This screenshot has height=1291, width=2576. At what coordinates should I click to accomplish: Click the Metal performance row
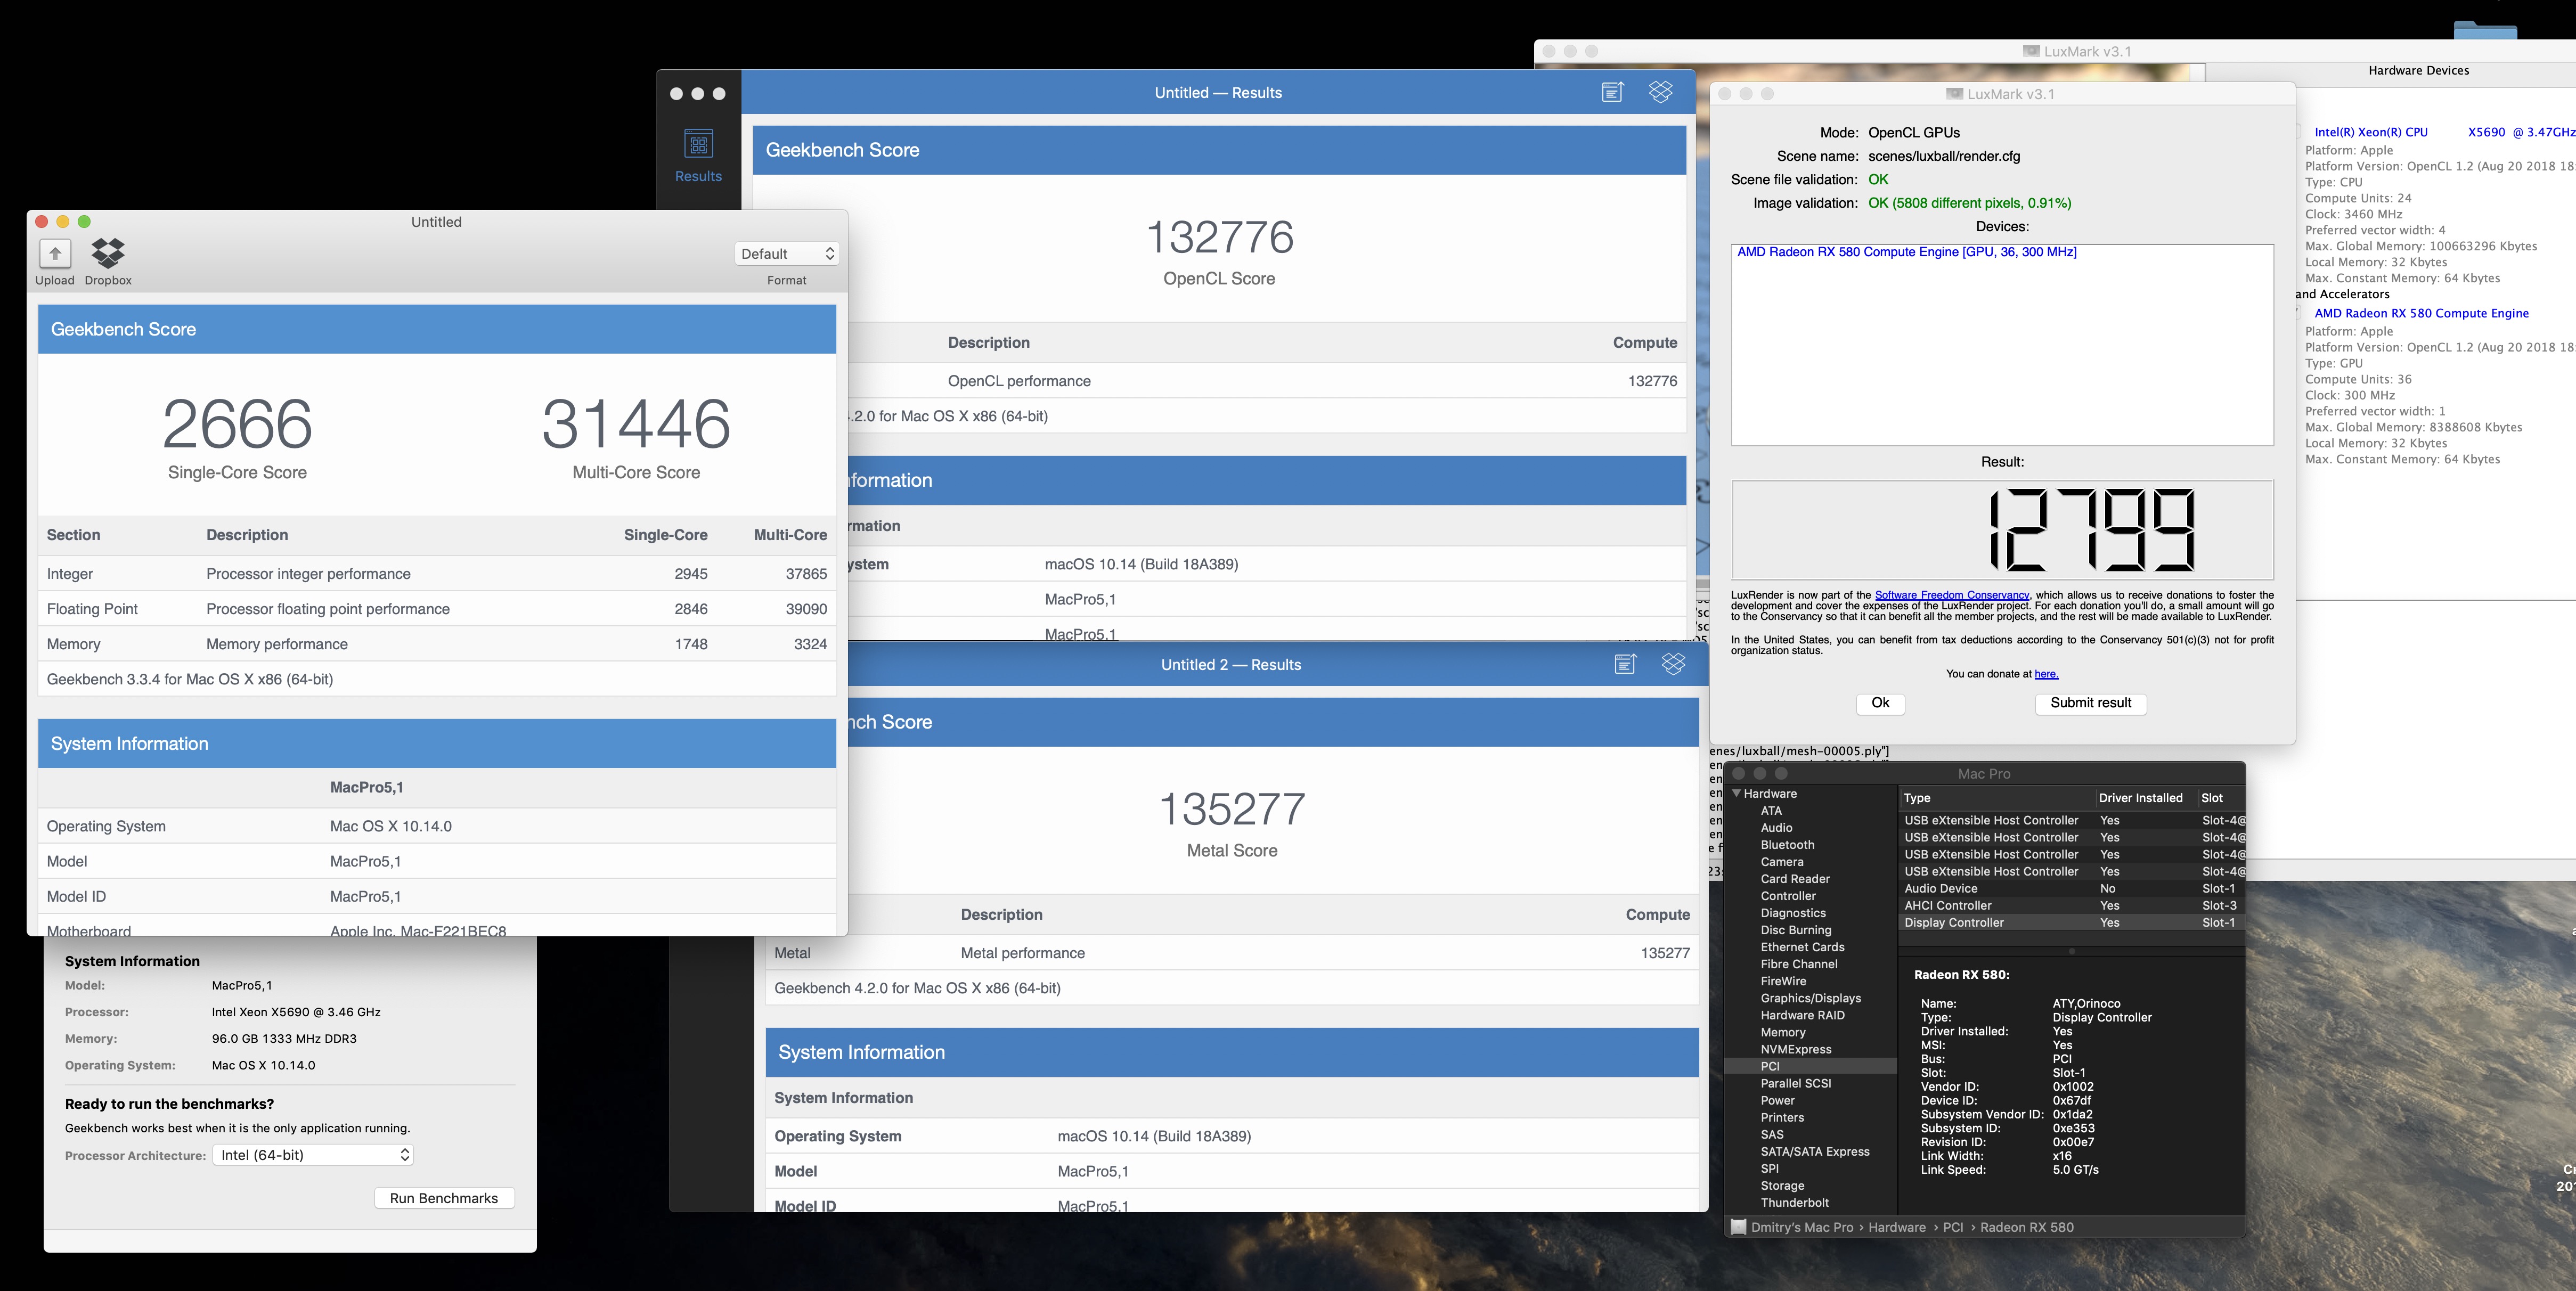1232,953
